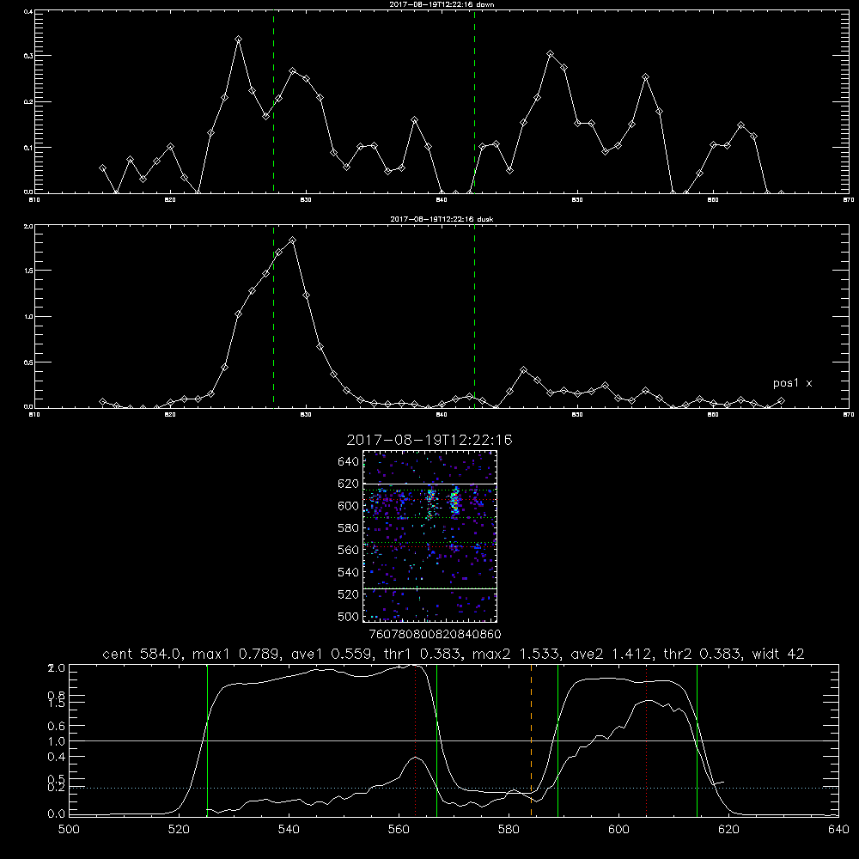The height and width of the screenshot is (859, 859).
Task: Select the timestamp title above the heatmap image
Action: click(x=429, y=440)
